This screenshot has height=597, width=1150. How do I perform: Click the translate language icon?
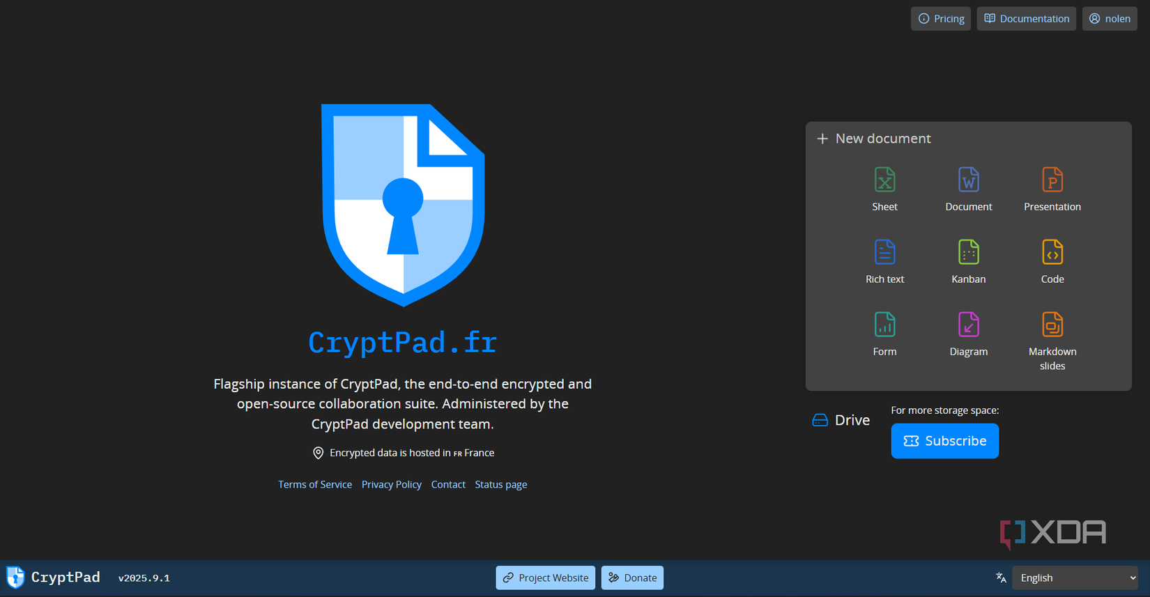(x=1001, y=577)
